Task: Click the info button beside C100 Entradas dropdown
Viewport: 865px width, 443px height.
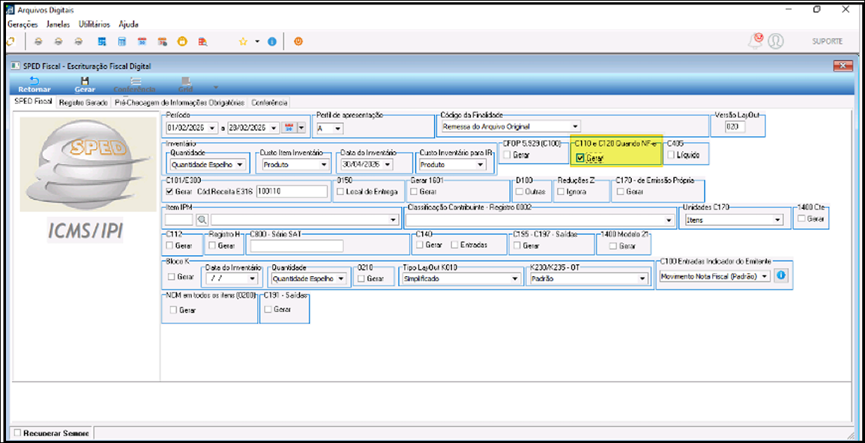Action: [780, 276]
